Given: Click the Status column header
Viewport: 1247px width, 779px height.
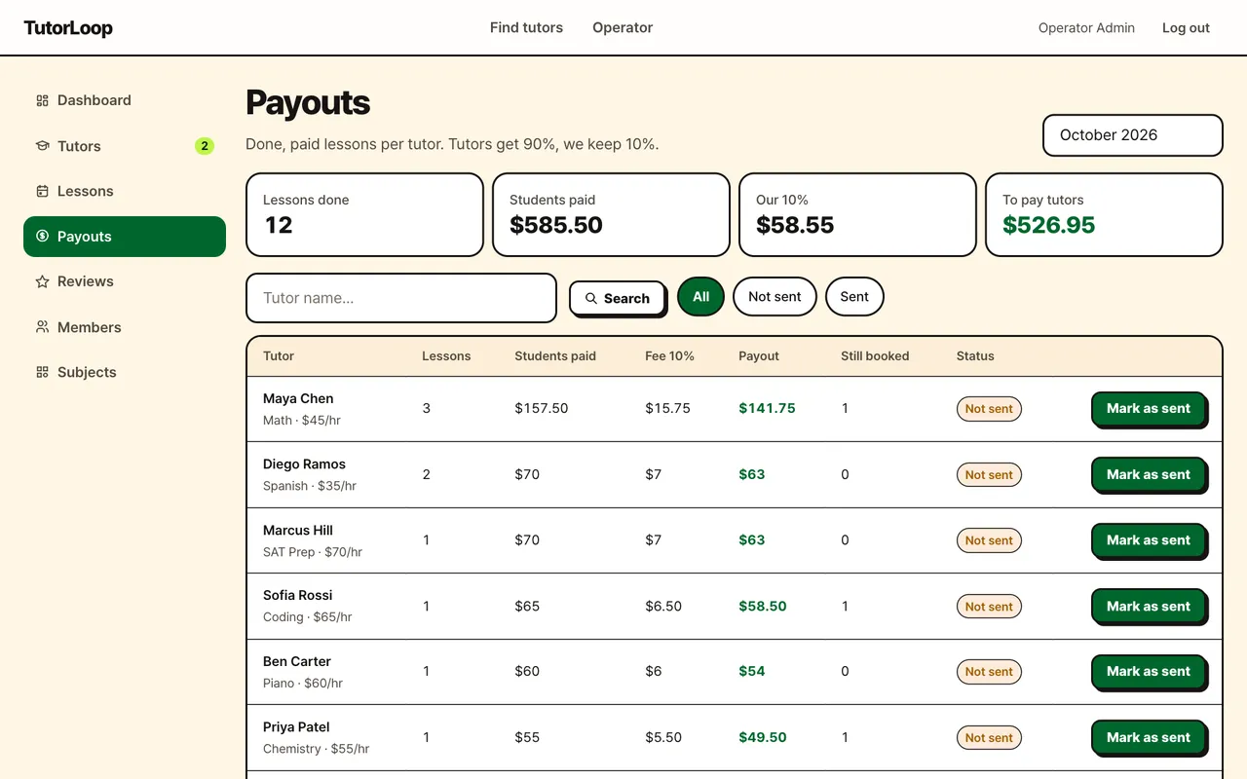Looking at the screenshot, I should [975, 356].
